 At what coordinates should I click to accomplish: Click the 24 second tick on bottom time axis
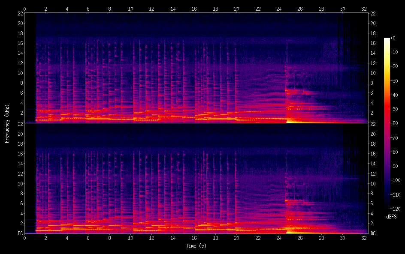[x=278, y=238]
